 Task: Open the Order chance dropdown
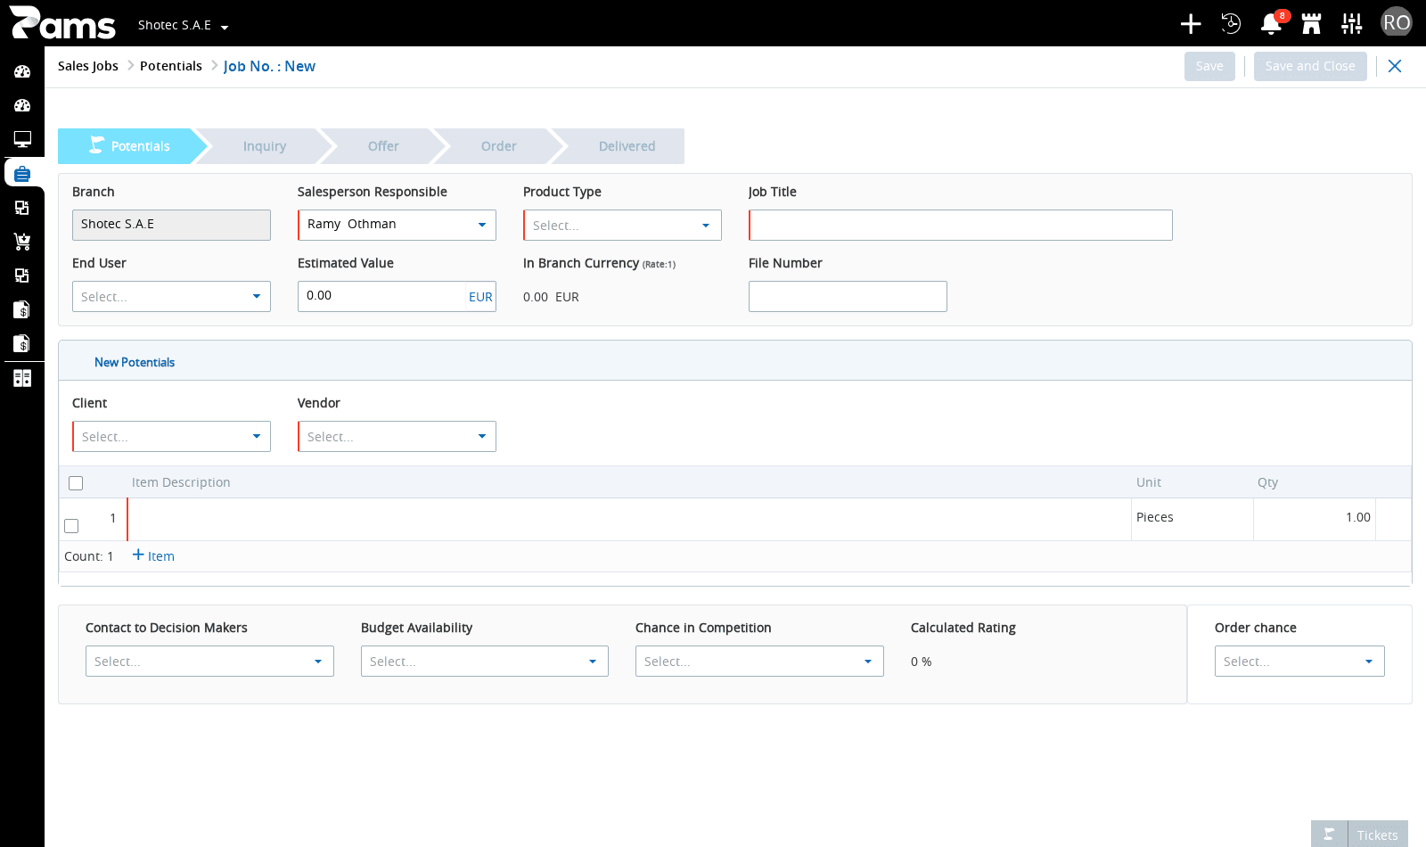(1299, 661)
